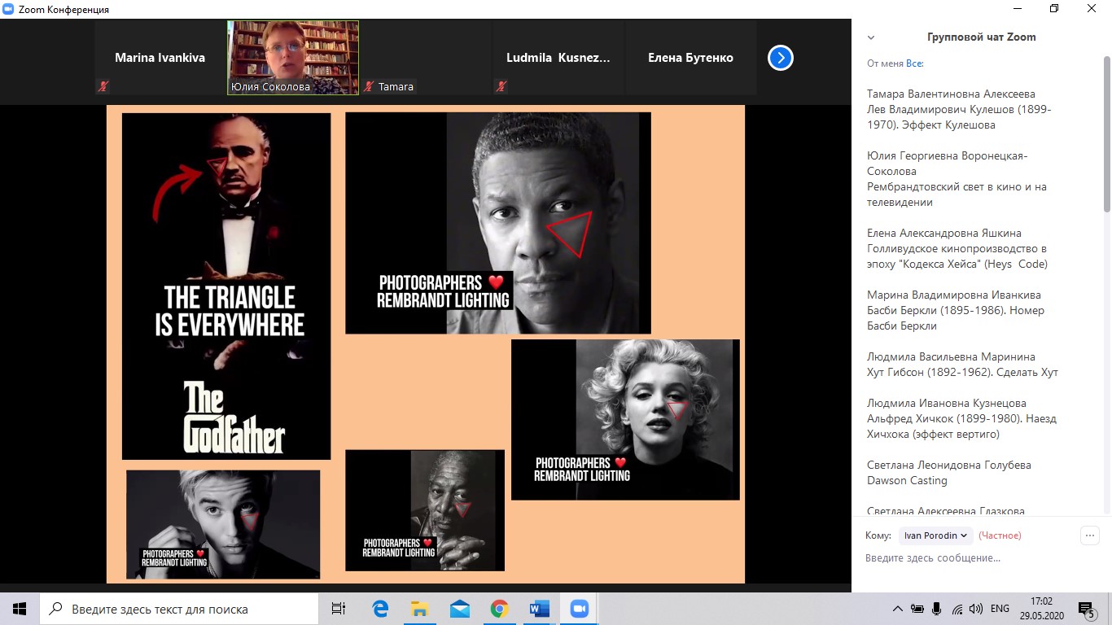The height and width of the screenshot is (625, 1112).
Task: Click the Zoom icon in the taskbar
Action: (579, 609)
